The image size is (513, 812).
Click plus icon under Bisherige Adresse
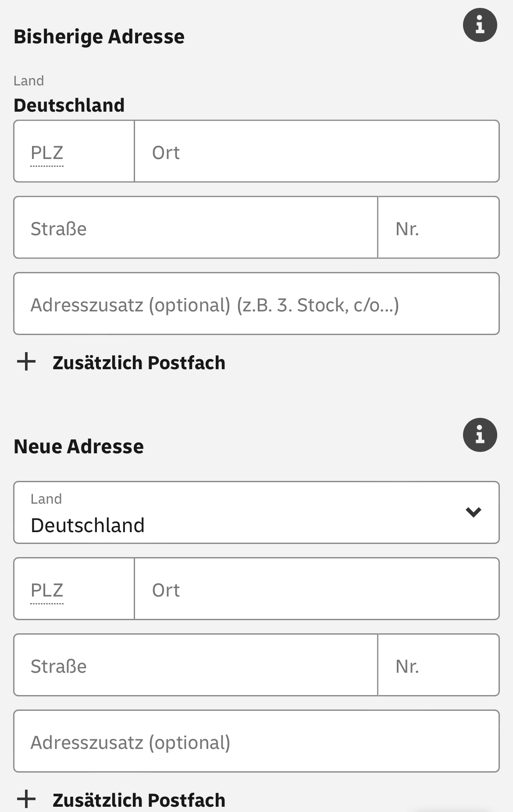click(x=26, y=362)
